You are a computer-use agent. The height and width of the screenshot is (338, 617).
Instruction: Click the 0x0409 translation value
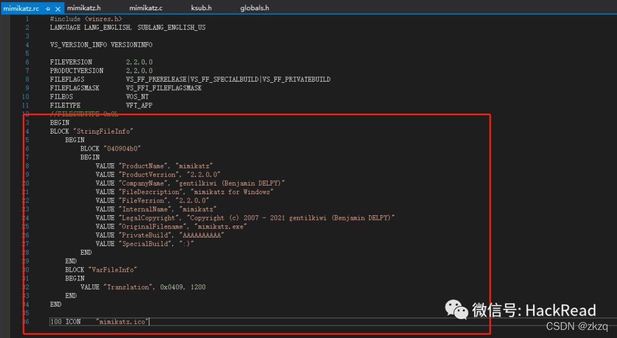coord(171,287)
